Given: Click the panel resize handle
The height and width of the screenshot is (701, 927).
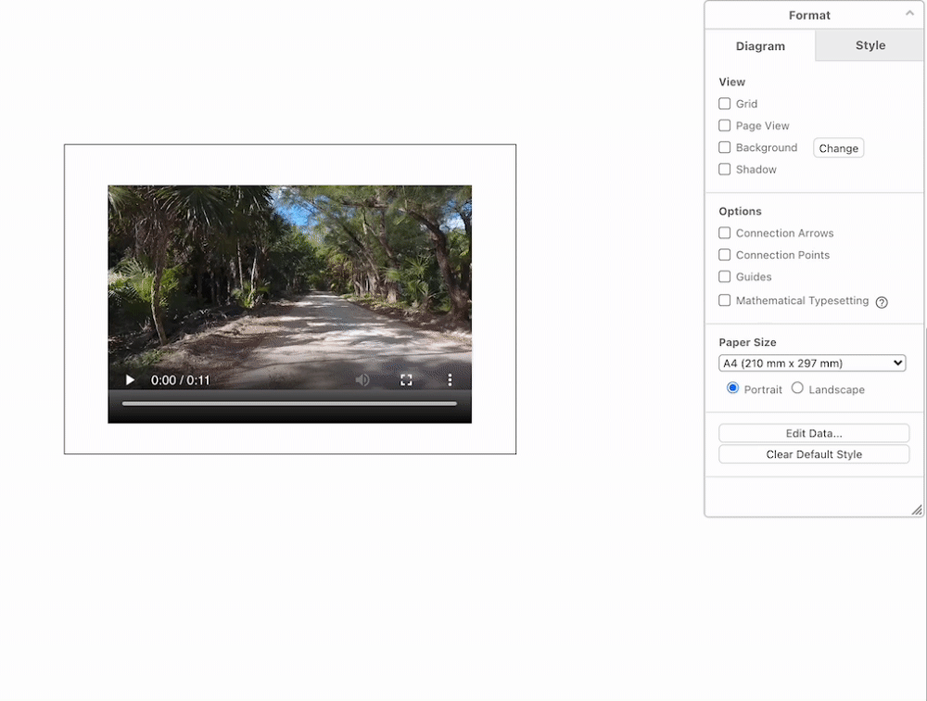Looking at the screenshot, I should pos(916,509).
